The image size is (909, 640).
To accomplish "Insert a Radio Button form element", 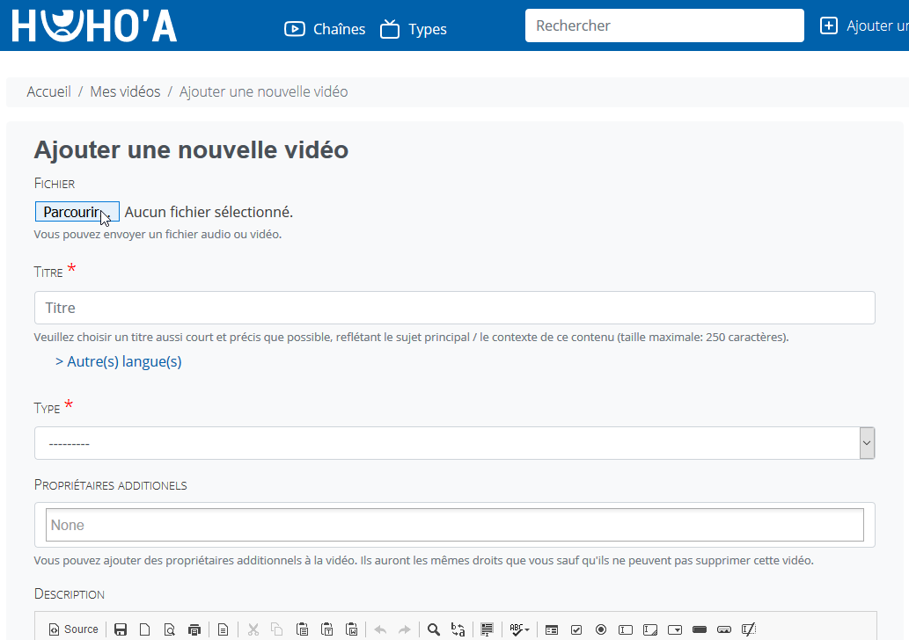I will pos(601,629).
